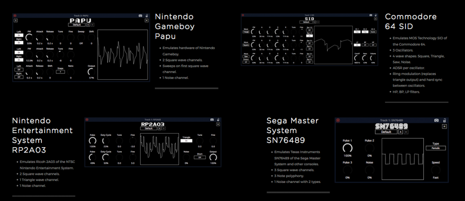Viewport: 465px width, 201px height.
Task: Open the Default preset dropdown in SN76489
Action: tap(386, 132)
